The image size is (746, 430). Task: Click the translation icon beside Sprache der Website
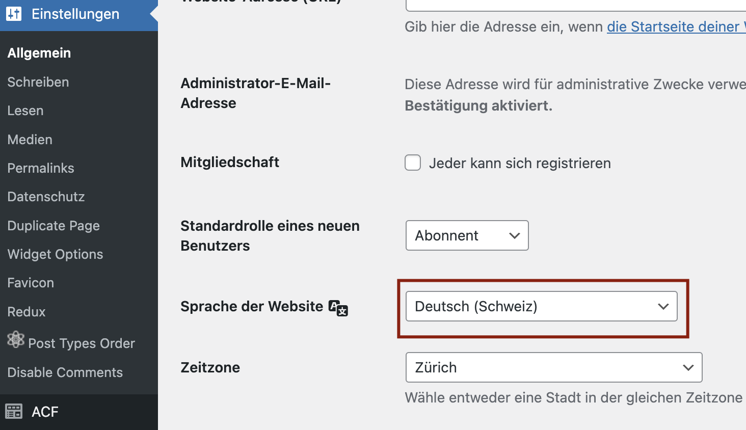coord(338,308)
